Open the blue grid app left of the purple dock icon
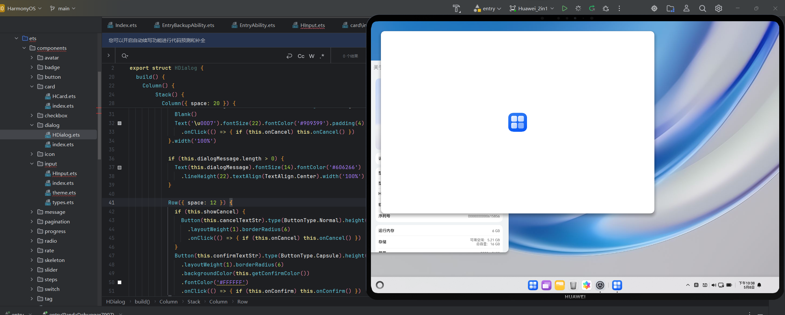The image size is (785, 315). point(533,285)
